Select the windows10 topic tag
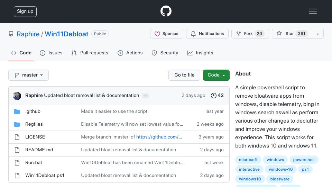The height and width of the screenshot is (187, 332). coord(250,179)
